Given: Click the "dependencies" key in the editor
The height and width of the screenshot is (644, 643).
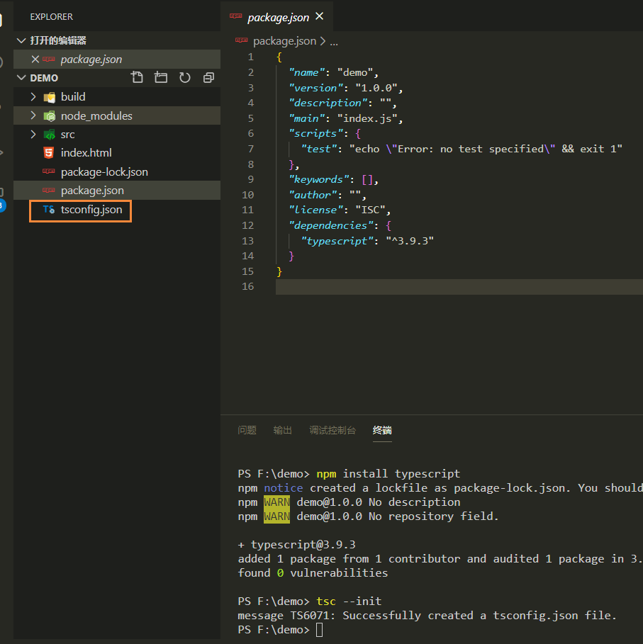Looking at the screenshot, I should pyautogui.click(x=332, y=225).
